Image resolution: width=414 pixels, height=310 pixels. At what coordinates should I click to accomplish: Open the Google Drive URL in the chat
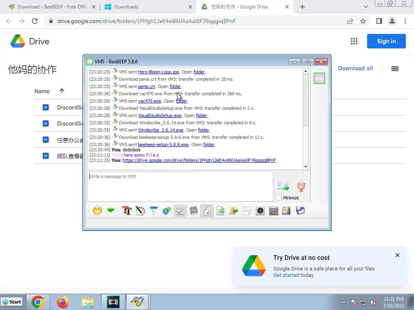[199, 160]
